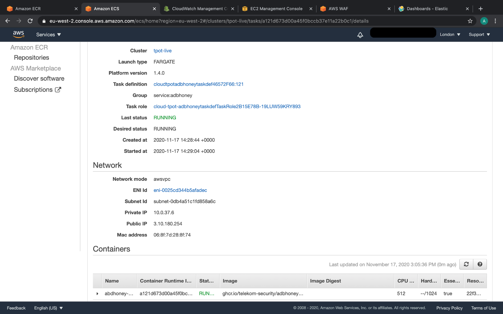The image size is (503, 314).
Task: Click the browser address bar
Action: click(257, 21)
